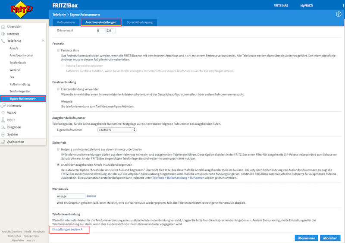The height and width of the screenshot is (243, 345).
Task: Open FRITZ!NAS from the header
Action: pos(281,6)
